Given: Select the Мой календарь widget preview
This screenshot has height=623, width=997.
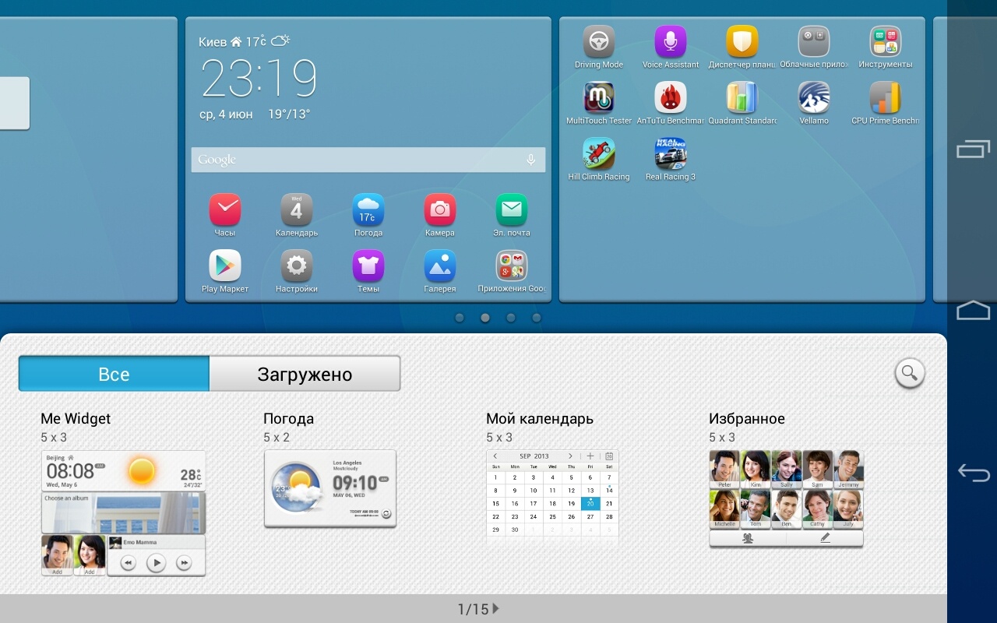Looking at the screenshot, I should point(552,495).
